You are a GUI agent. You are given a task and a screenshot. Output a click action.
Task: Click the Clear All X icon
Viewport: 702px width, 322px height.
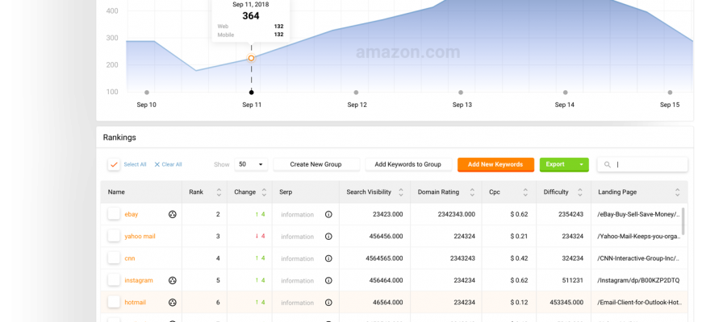pyautogui.click(x=157, y=164)
